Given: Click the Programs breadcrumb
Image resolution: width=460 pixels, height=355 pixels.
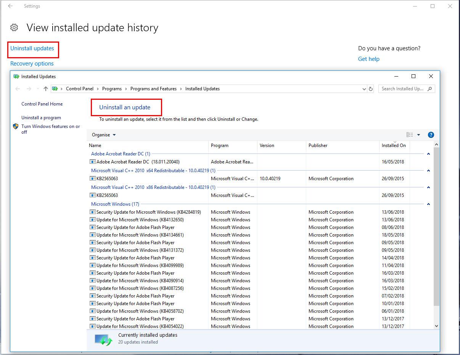Looking at the screenshot, I should click(x=112, y=89).
